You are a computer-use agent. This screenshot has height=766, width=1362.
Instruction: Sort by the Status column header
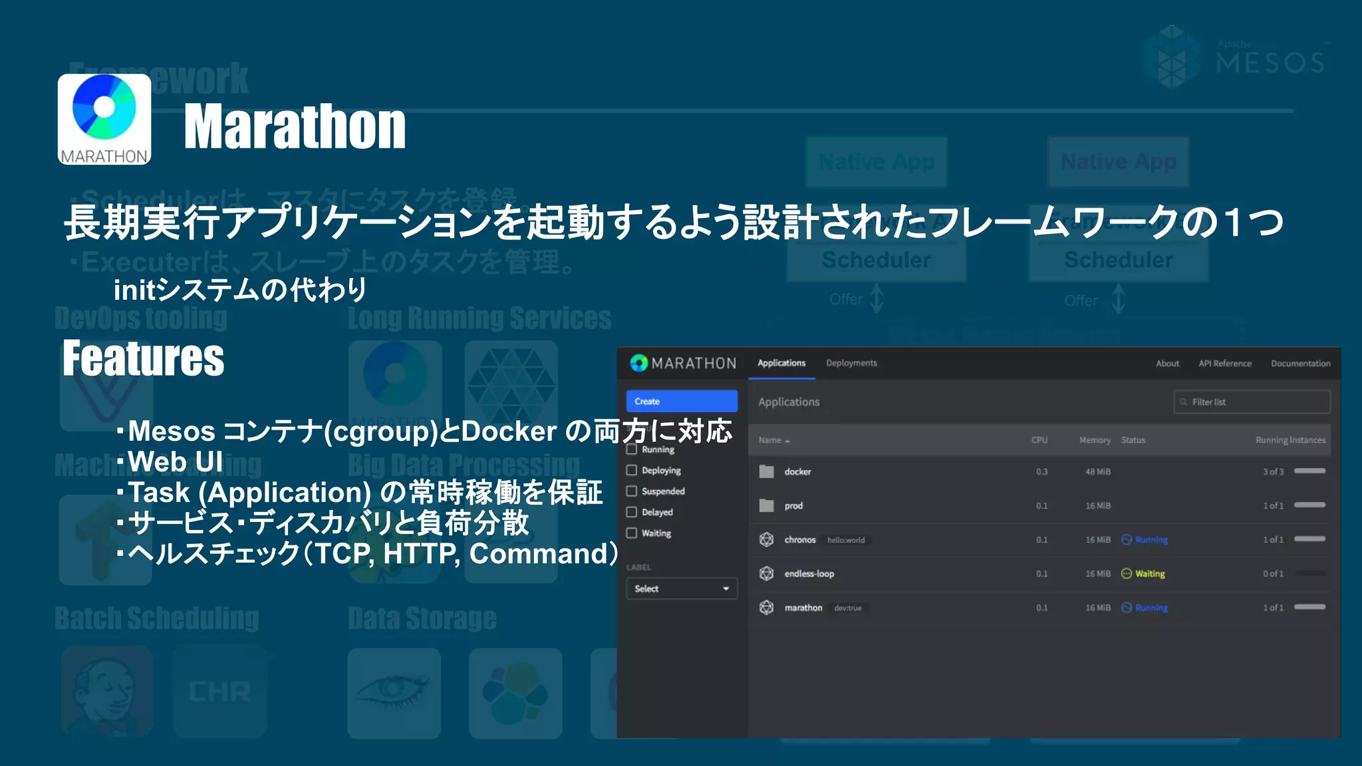point(1133,440)
